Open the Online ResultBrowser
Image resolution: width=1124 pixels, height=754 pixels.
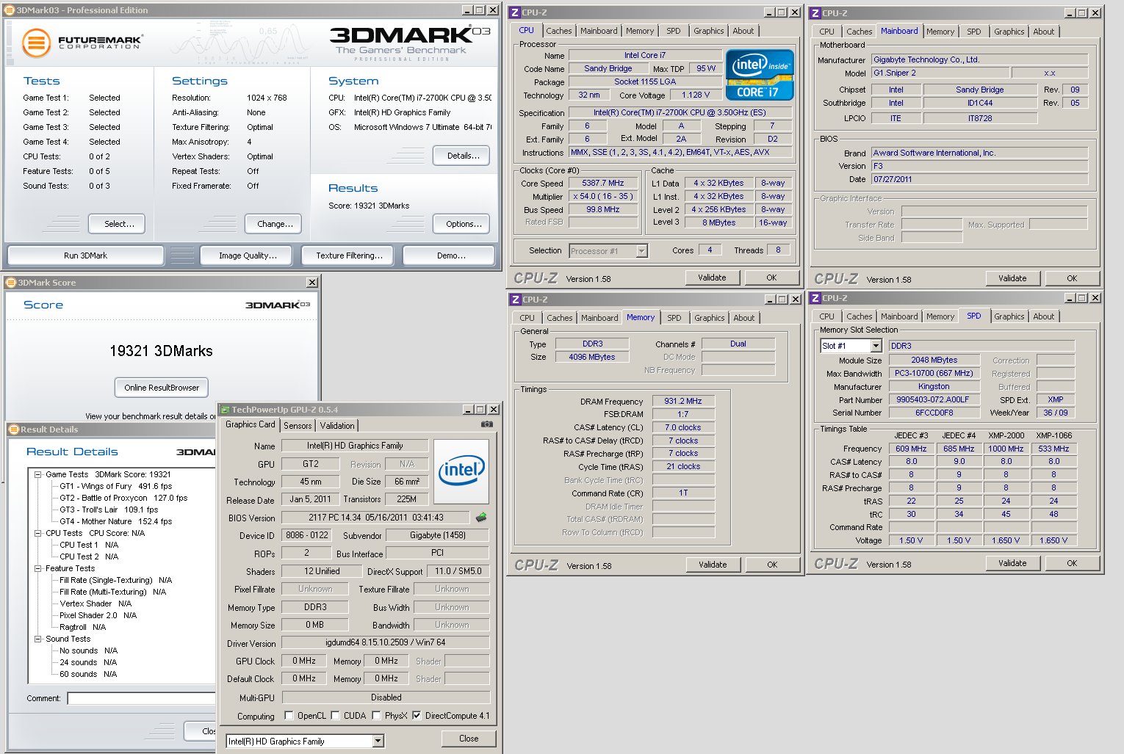point(162,388)
